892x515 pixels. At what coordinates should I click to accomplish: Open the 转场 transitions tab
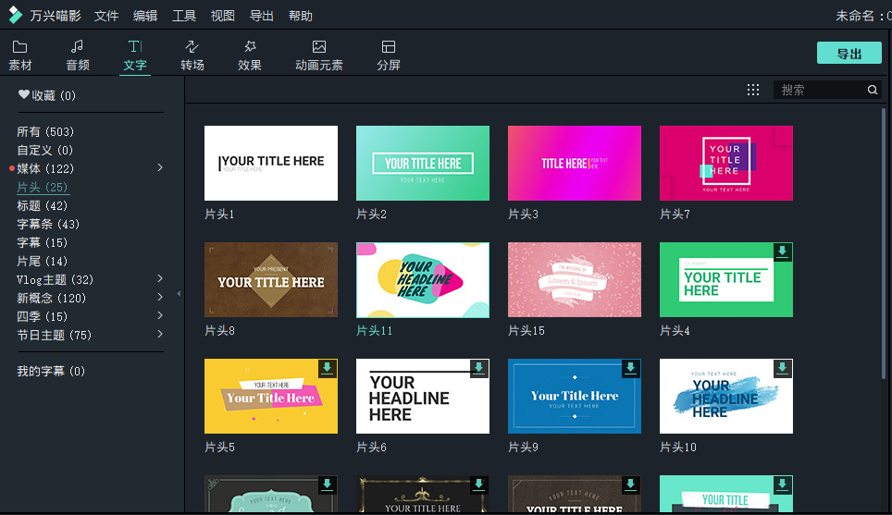click(x=192, y=47)
